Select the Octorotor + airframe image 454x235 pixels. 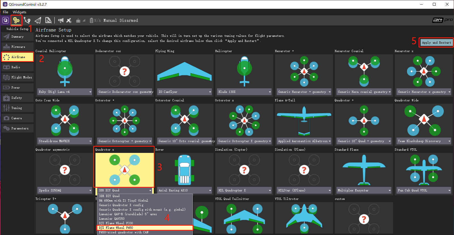pyautogui.click(x=125, y=120)
